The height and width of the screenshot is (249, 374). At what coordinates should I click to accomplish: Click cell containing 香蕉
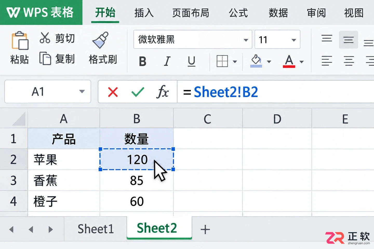click(64, 180)
